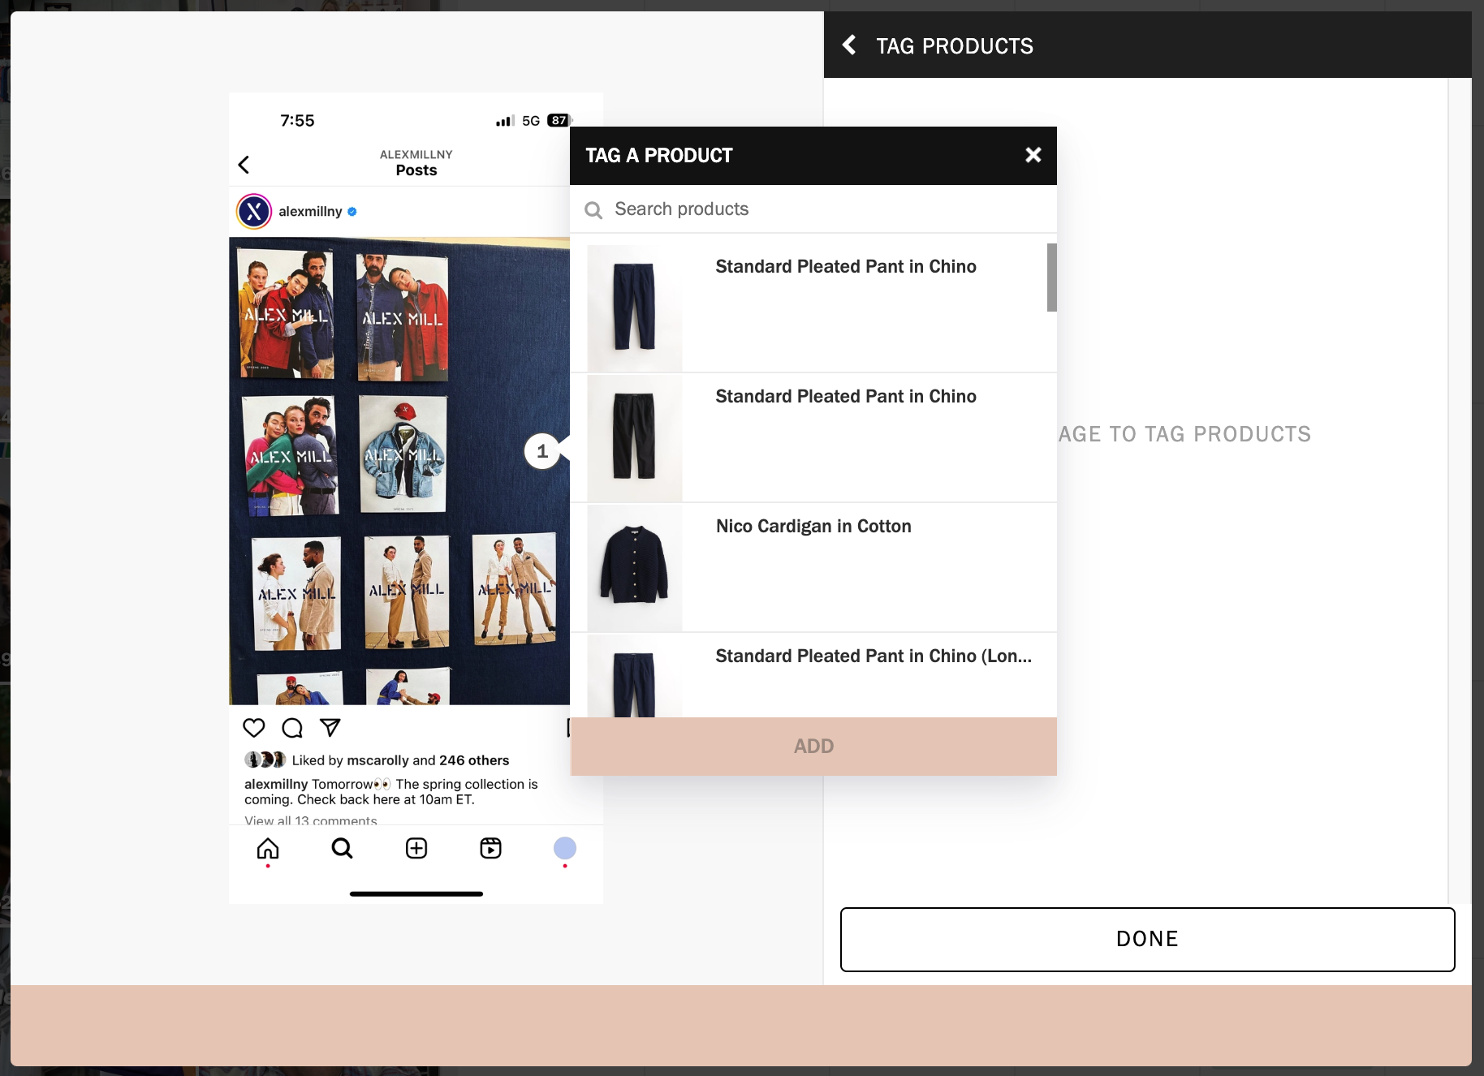Screen dimensions: 1484x1076
Task: Select the Instagram home icon
Action: pos(267,849)
